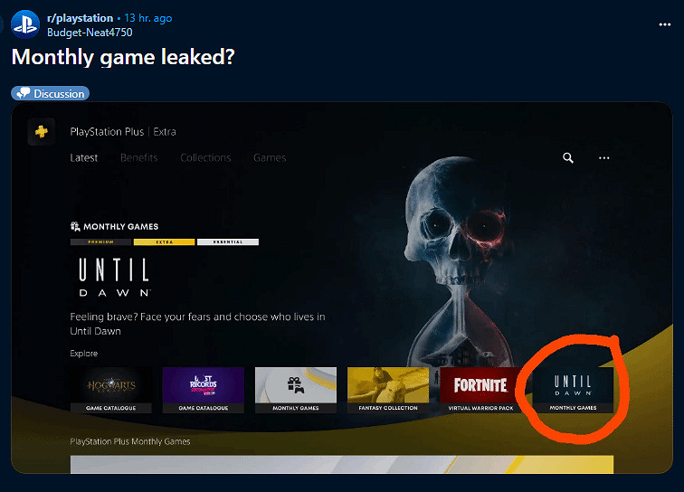Click the PlayStation Plus logo icon
The image size is (684, 492).
tap(42, 132)
